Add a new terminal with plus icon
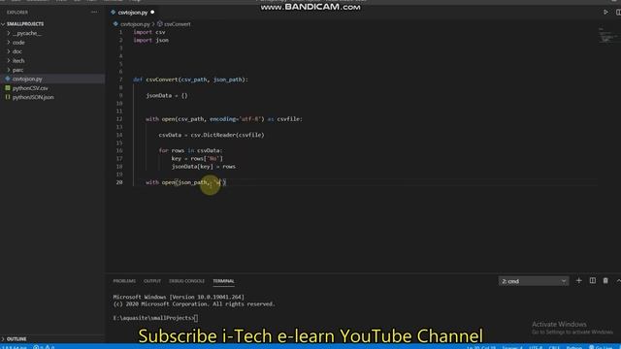 [x=578, y=280]
